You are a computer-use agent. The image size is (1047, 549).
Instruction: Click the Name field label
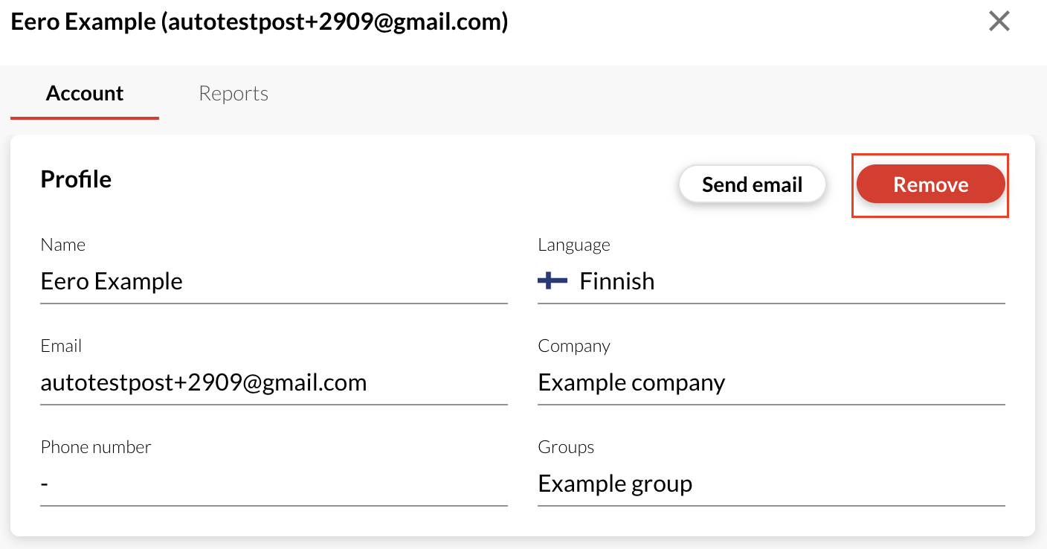pyautogui.click(x=63, y=245)
